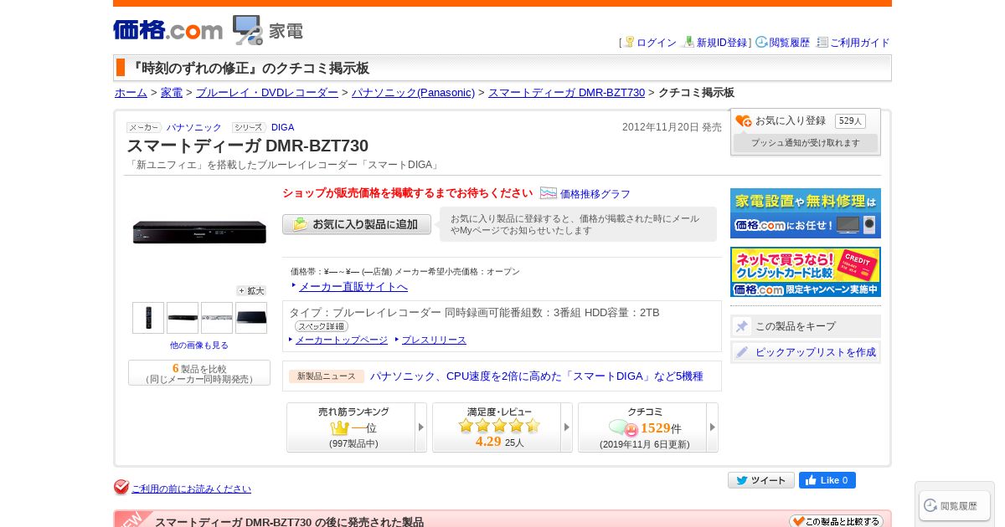1005x527 pixels.
Task: Click arrow beside 売れ筋ランキング panel
Action: coord(421,427)
